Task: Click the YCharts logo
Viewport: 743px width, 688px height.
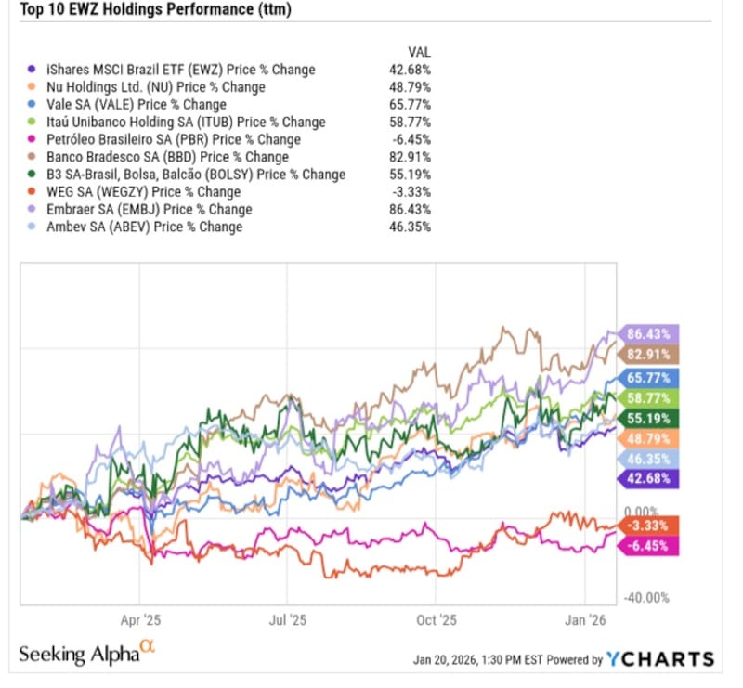Action: pyautogui.click(x=660, y=659)
